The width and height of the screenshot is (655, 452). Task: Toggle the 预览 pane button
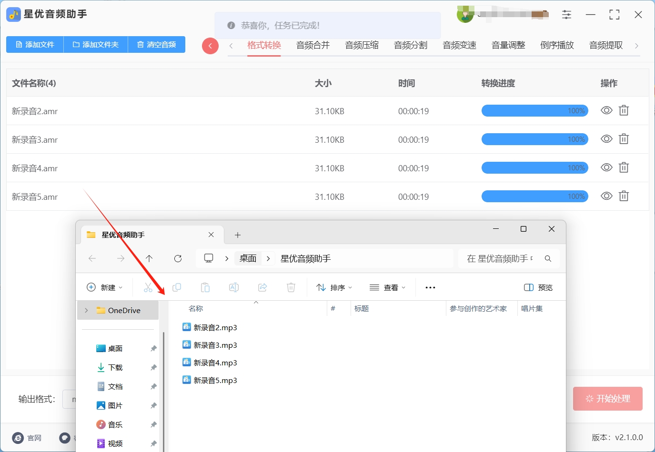coord(538,287)
